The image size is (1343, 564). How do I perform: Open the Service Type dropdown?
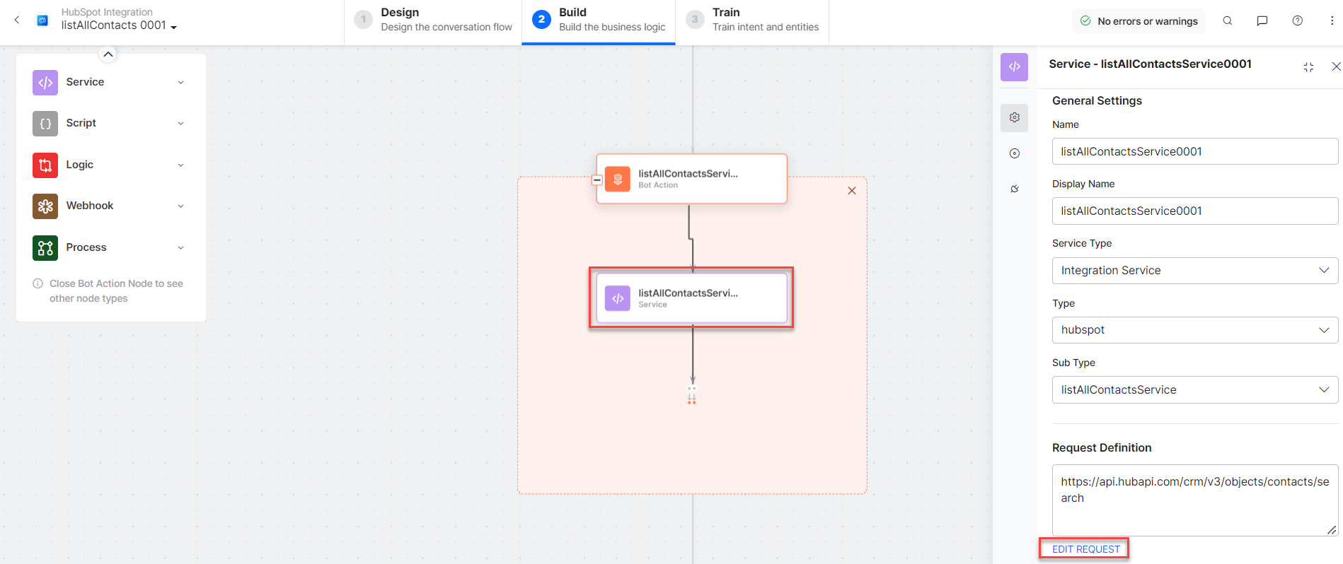(1194, 270)
